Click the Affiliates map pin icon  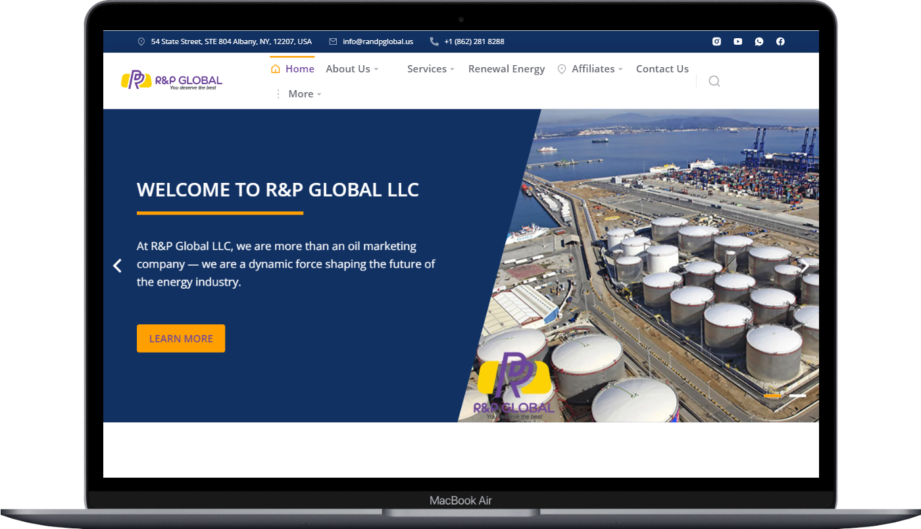coord(562,69)
